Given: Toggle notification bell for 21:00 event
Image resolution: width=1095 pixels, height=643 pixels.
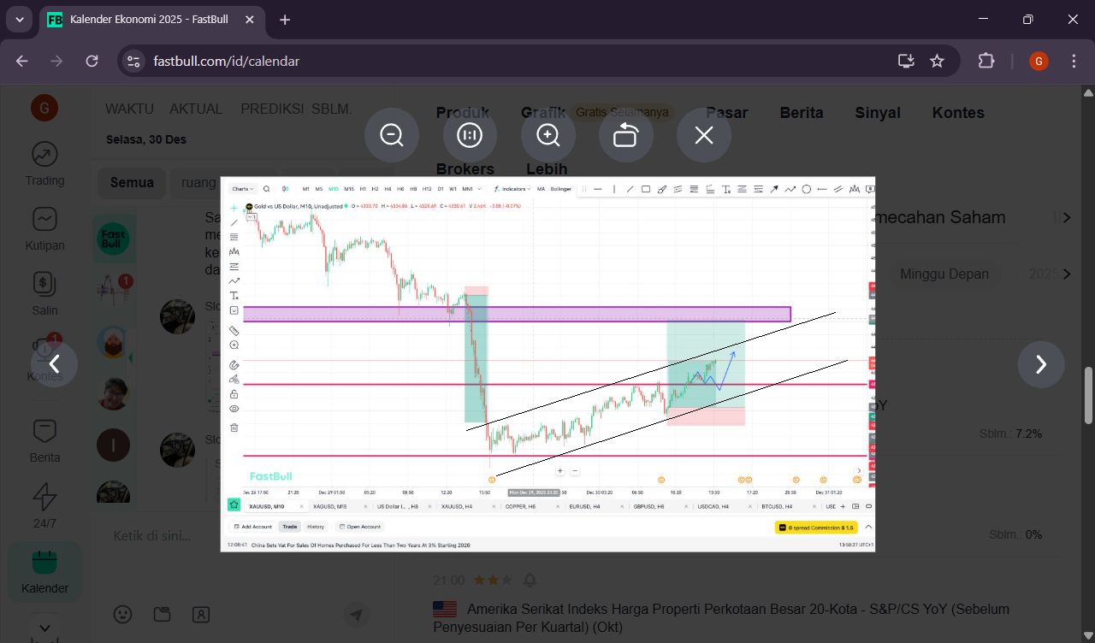Looking at the screenshot, I should click(x=530, y=581).
